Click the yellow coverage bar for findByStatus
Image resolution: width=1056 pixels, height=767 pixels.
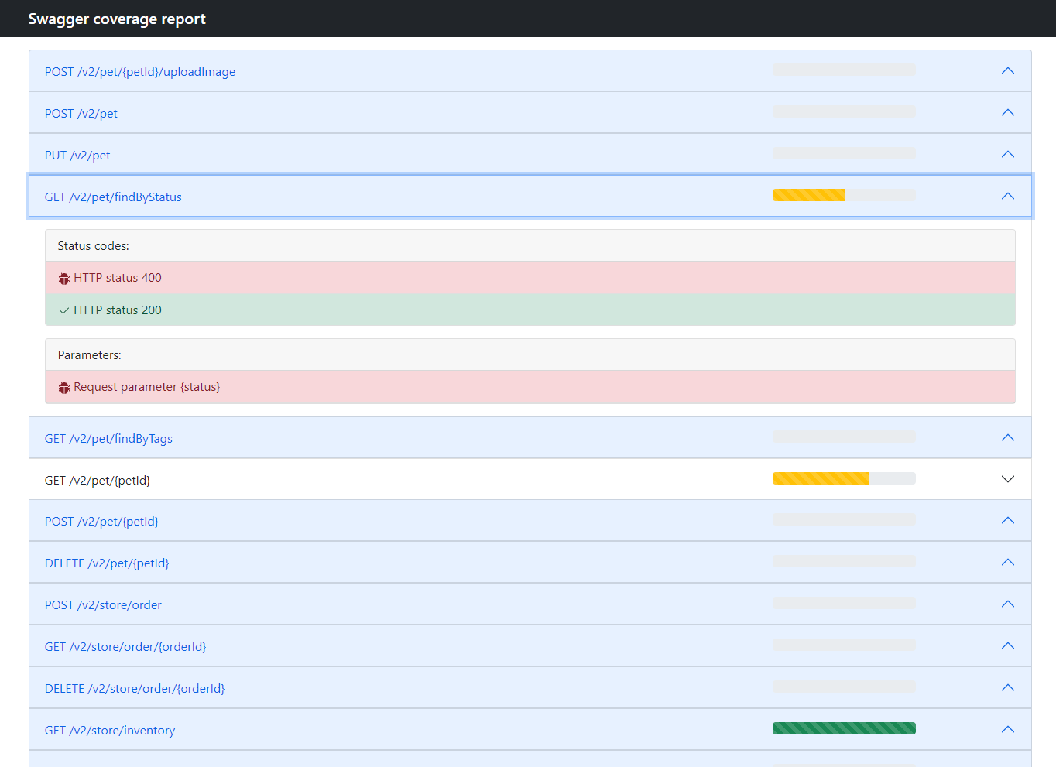[x=808, y=195]
